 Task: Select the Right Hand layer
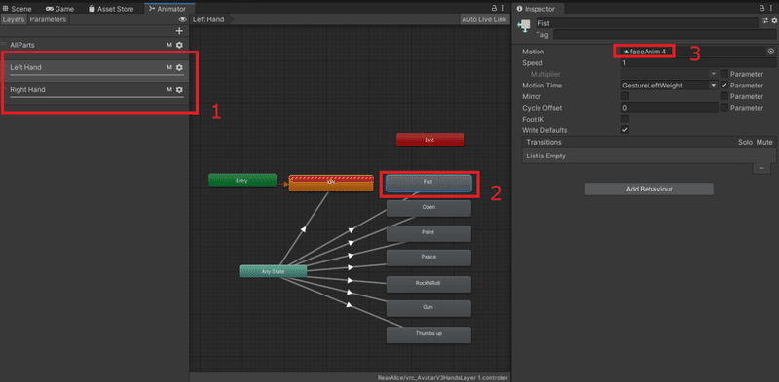94,92
